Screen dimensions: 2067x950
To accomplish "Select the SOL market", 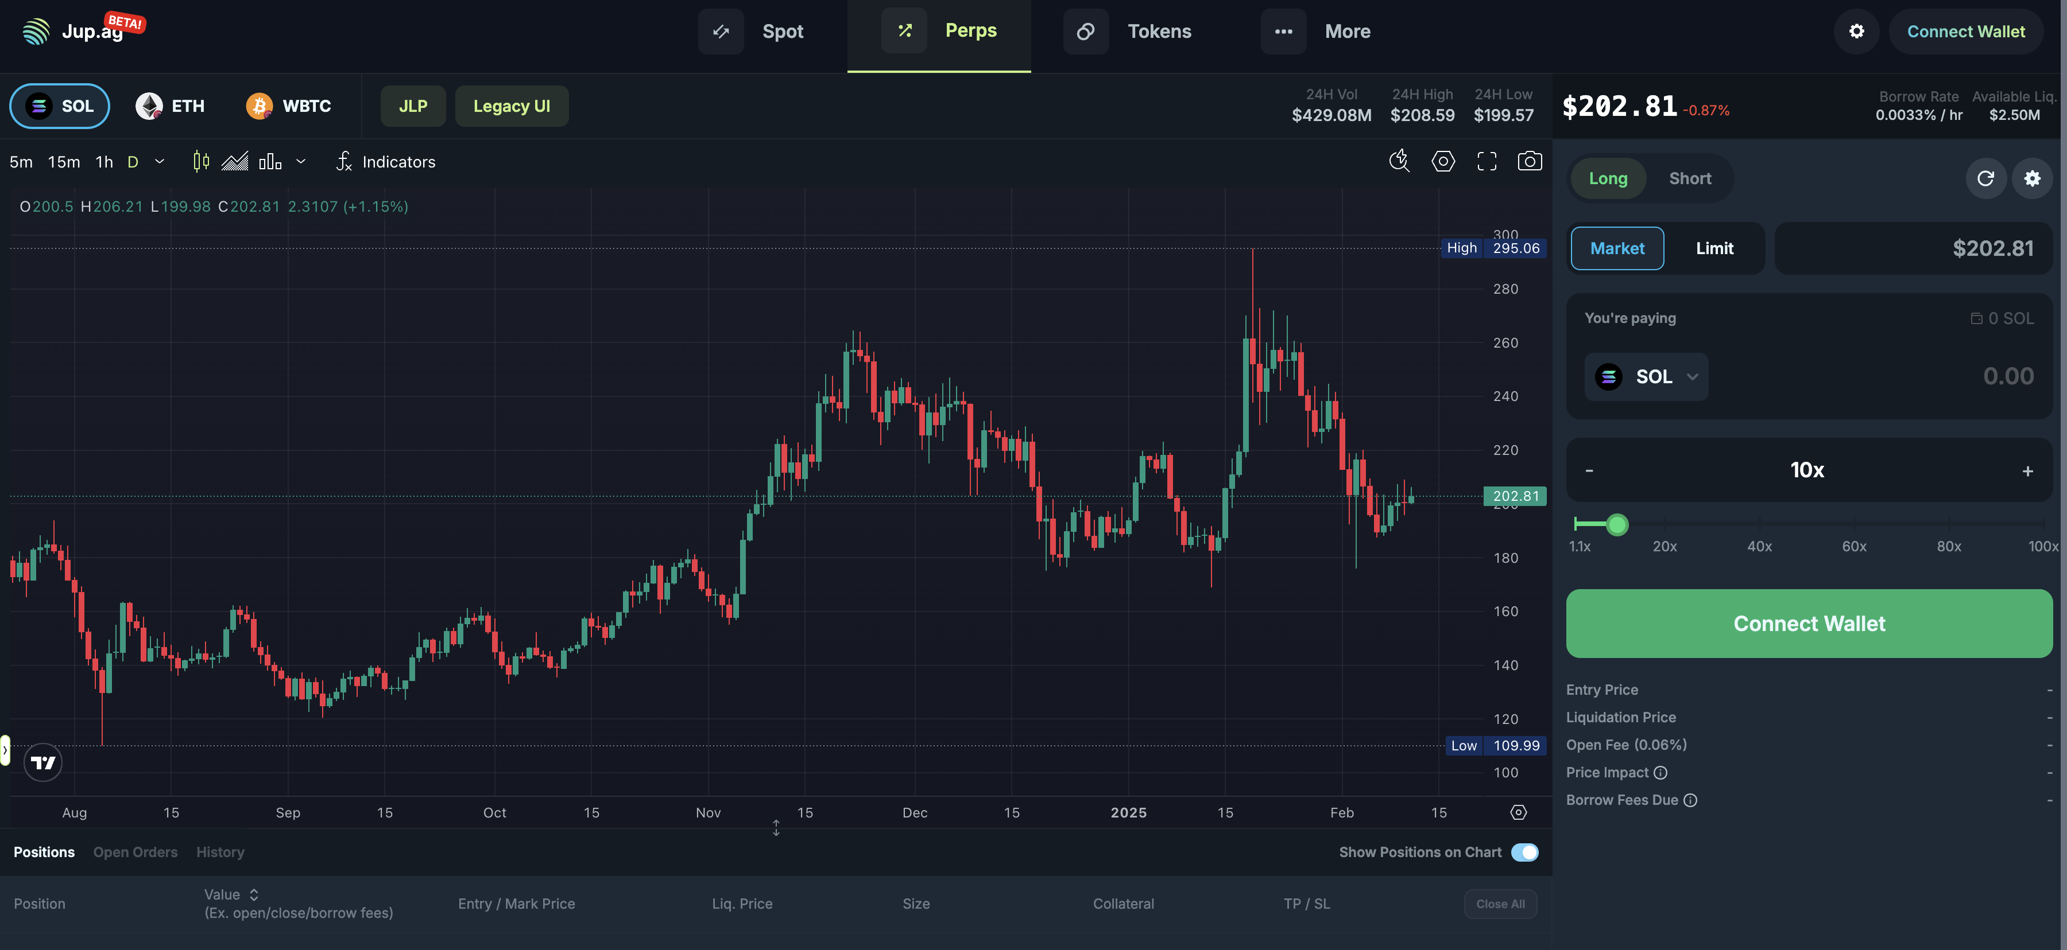I will (x=59, y=106).
